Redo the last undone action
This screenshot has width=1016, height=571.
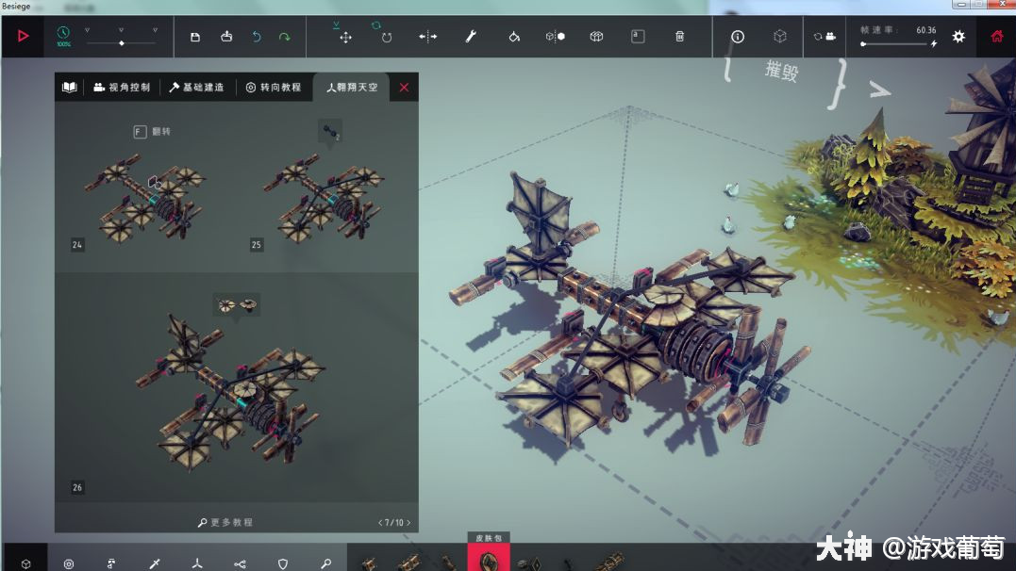[285, 37]
